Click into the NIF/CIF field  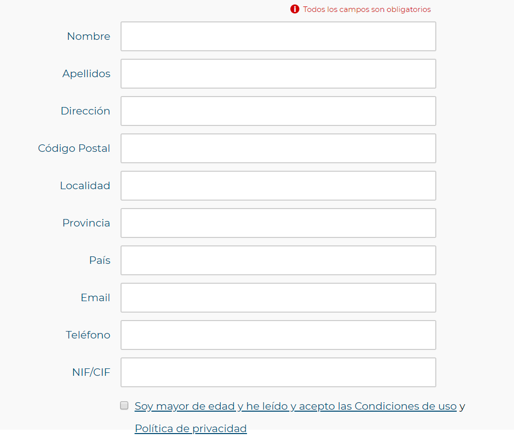(x=278, y=373)
